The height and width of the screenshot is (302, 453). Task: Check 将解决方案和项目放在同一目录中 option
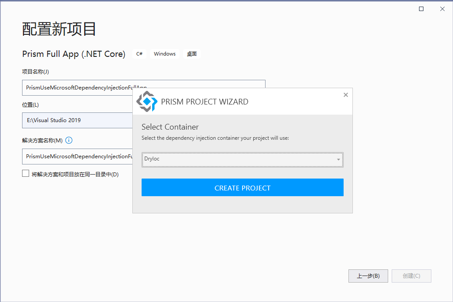25,173
